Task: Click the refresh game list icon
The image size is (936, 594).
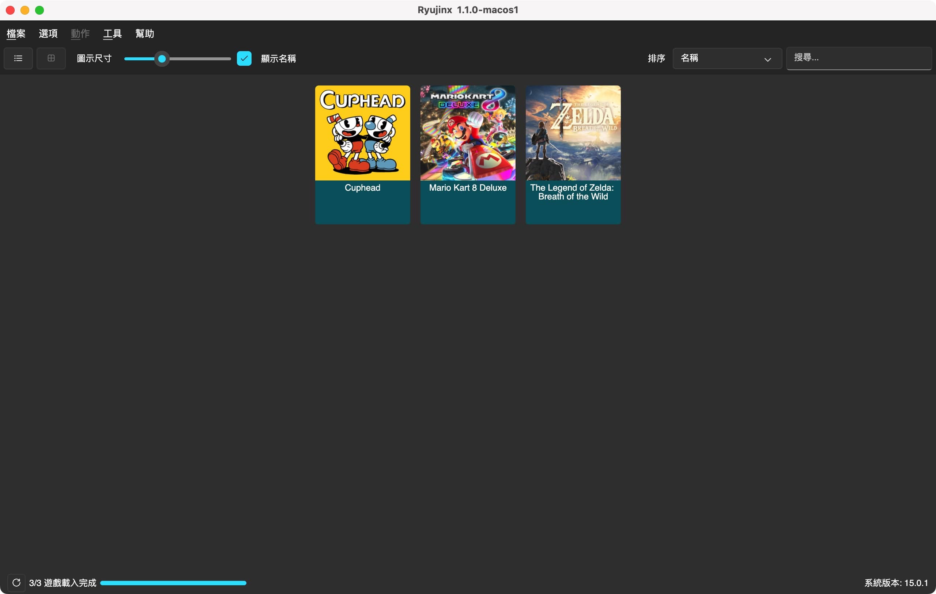Action: coord(16,583)
